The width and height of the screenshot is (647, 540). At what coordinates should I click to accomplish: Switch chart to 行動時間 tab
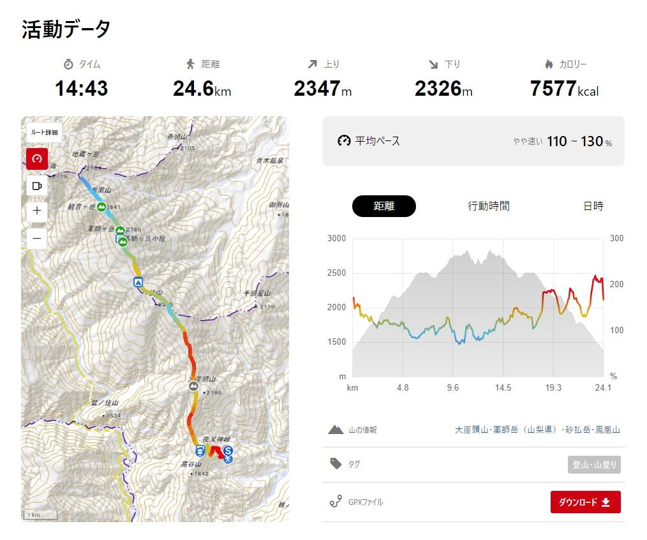pyautogui.click(x=489, y=206)
